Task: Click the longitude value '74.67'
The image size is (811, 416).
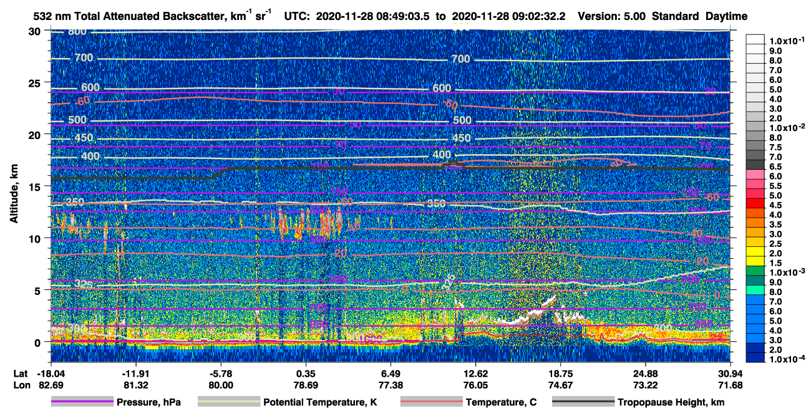Action: (x=560, y=385)
